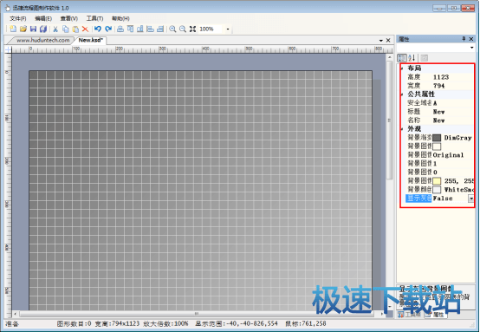Click the Open folder toolbar icon
480x332 pixels.
click(23, 29)
